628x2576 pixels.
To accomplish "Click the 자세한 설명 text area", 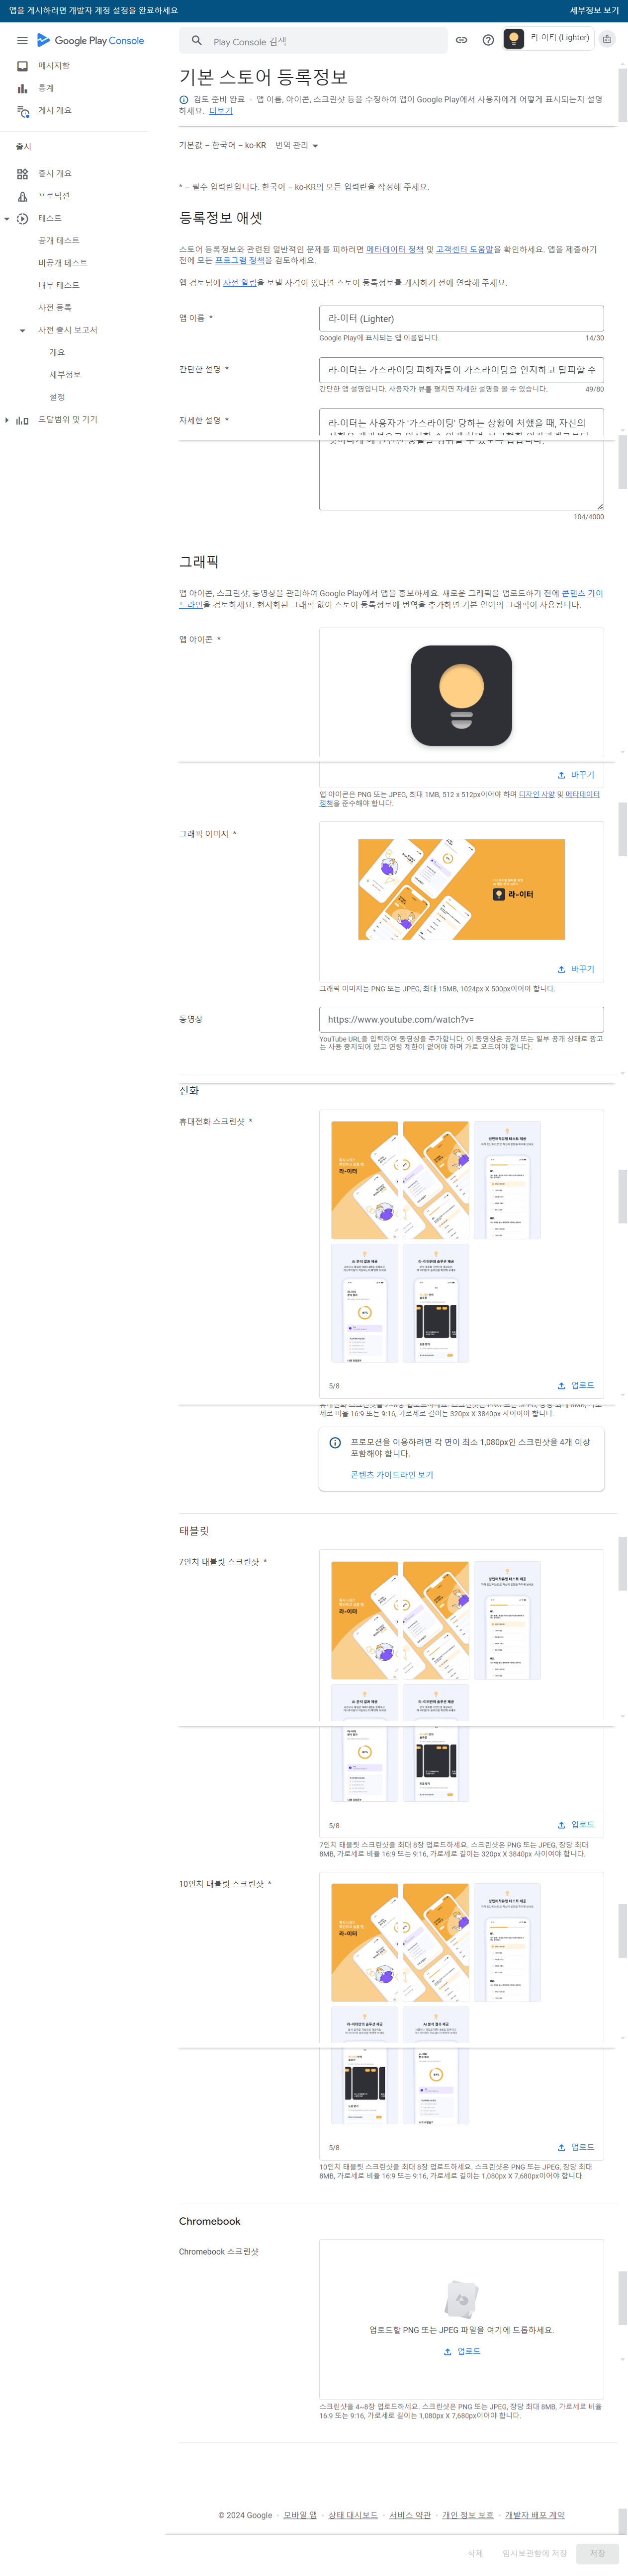I will tap(461, 459).
